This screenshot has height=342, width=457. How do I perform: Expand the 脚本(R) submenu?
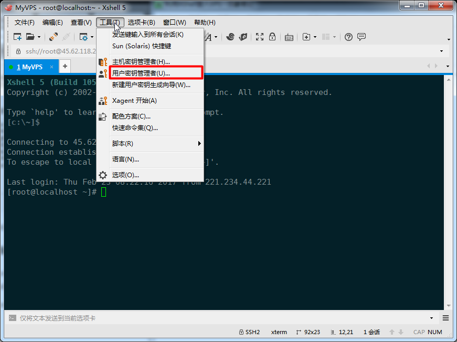(x=151, y=143)
